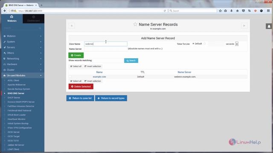Click upper Invert selection button
The image size is (273, 153).
coord(93,66)
